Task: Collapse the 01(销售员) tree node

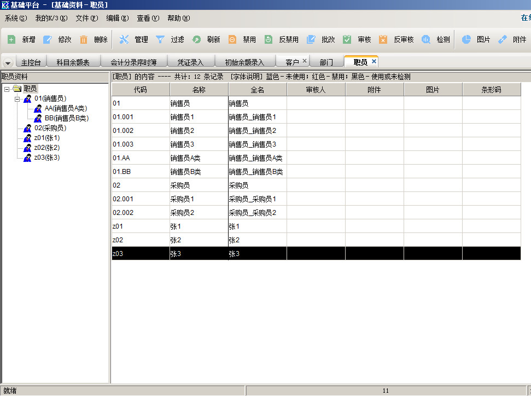Action: 17,99
